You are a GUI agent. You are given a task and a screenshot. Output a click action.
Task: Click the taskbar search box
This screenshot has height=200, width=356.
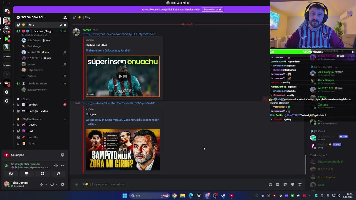click(149, 196)
